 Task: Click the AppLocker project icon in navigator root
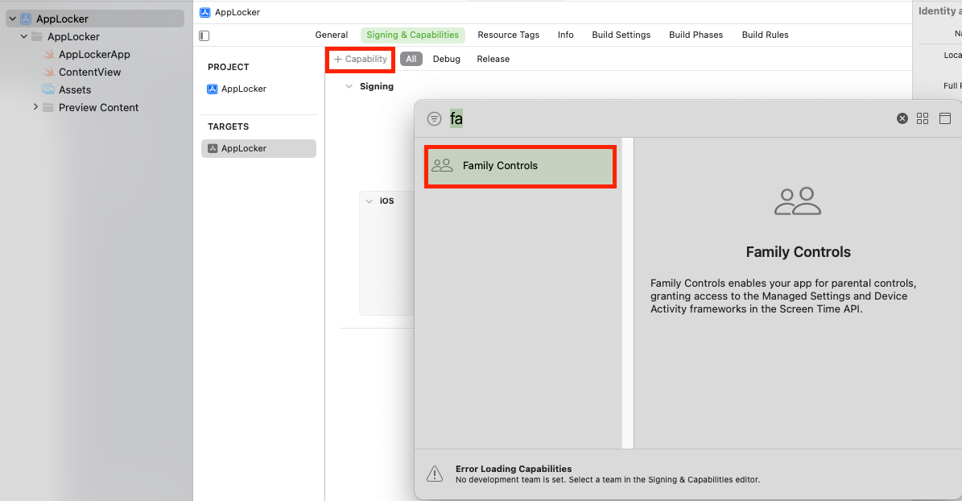point(26,19)
